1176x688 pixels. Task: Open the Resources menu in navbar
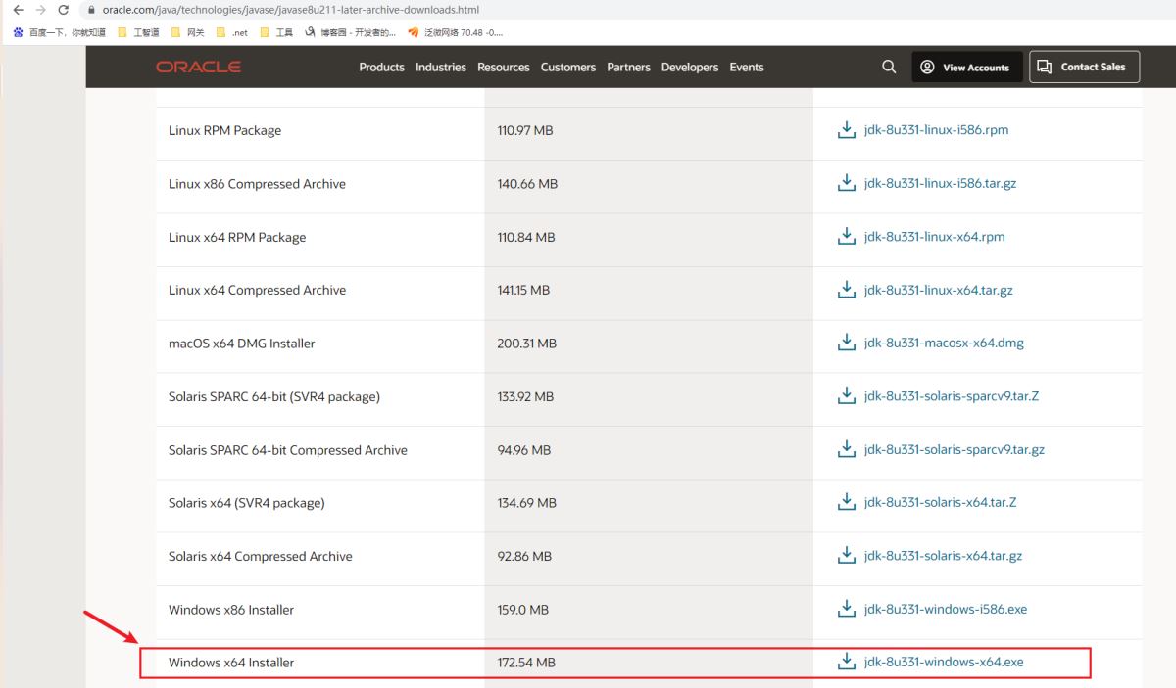coord(503,67)
